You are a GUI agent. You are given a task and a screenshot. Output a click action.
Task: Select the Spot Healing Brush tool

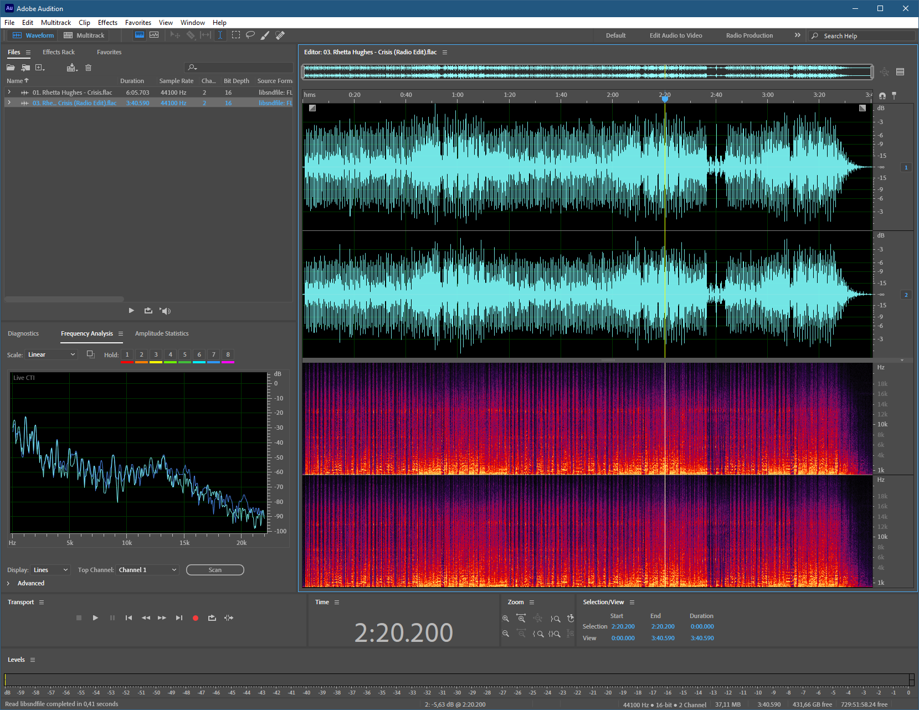tap(280, 35)
